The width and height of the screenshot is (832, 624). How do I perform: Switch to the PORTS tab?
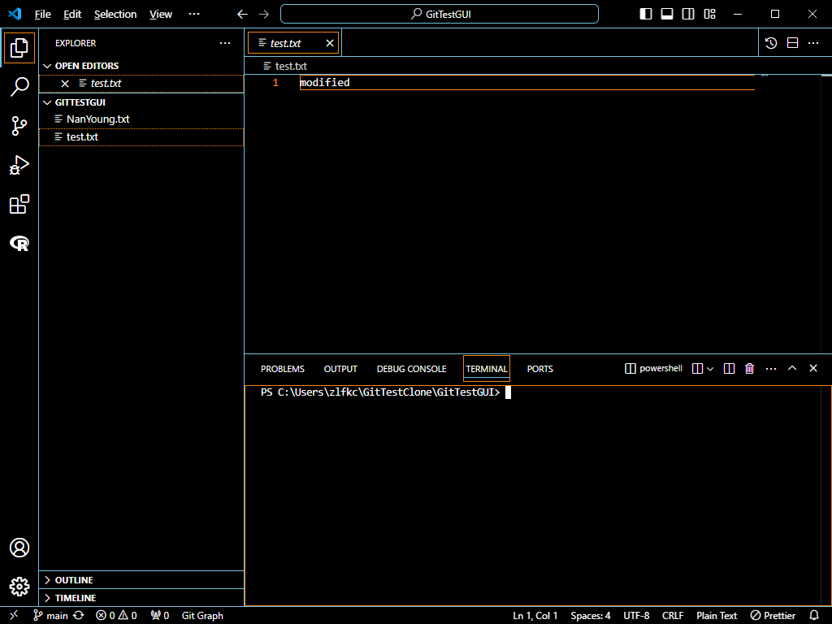pos(540,369)
